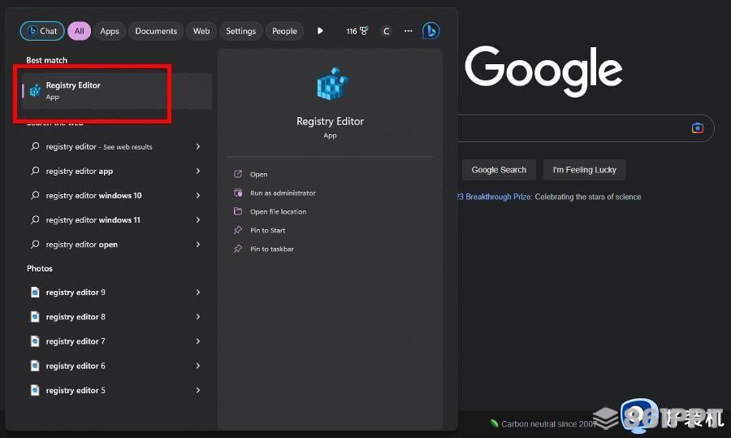731x438 pixels.
Task: Choose Pin to taskbar
Action: pyautogui.click(x=272, y=249)
